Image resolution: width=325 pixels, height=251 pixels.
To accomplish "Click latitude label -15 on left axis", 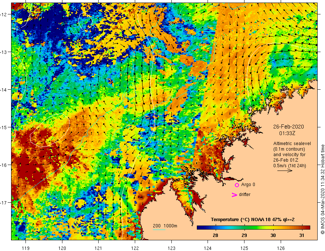I will click(x=4, y=127).
